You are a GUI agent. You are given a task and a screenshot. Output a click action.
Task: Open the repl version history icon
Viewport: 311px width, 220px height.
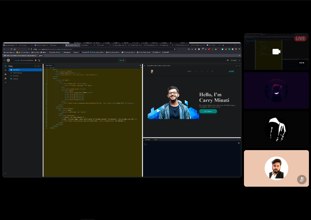pyautogui.click(x=39, y=60)
